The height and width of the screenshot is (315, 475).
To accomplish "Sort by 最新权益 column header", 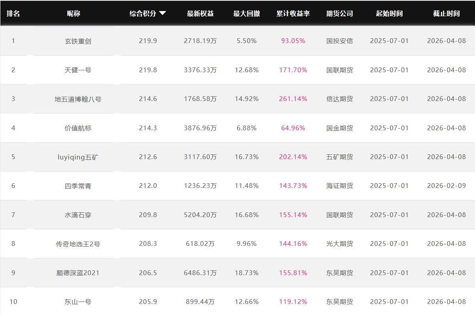I will pyautogui.click(x=200, y=13).
